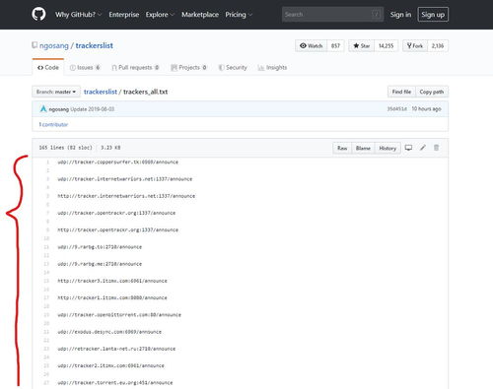Star the repository
Screen dimensions: 493x389
pyautogui.click(x=362, y=46)
